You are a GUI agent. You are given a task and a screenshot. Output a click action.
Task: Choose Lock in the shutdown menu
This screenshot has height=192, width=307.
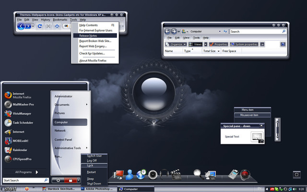[94, 165]
